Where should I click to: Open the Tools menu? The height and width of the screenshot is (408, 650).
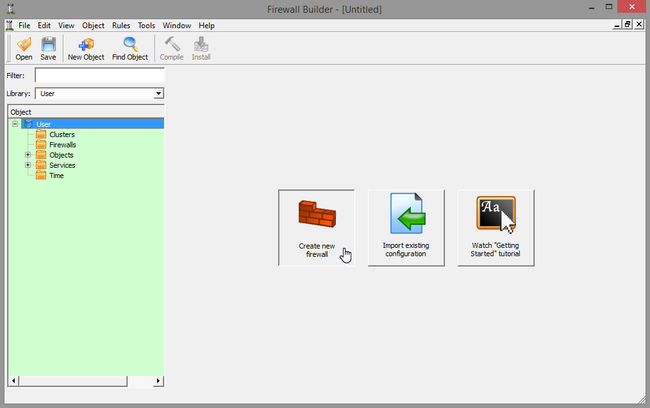146,26
